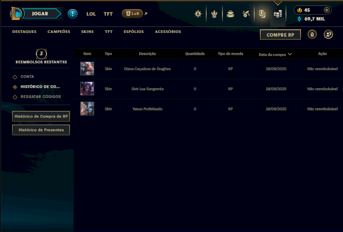This screenshot has height=232, width=343.
Task: Open the battle pass ticket icon
Action: point(262,14)
